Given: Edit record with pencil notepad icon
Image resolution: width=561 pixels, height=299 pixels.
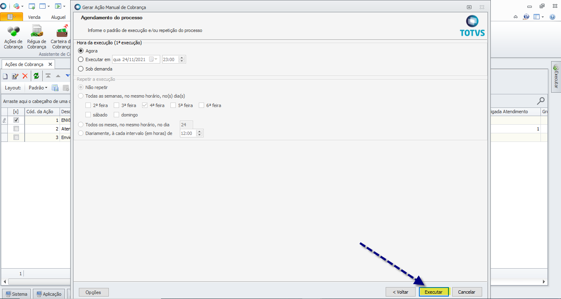Looking at the screenshot, I should click(x=15, y=76).
